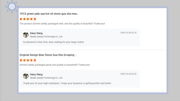Click the 'So pleased to hear that' reply text
This screenshot has width=180, height=101.
[53, 42]
